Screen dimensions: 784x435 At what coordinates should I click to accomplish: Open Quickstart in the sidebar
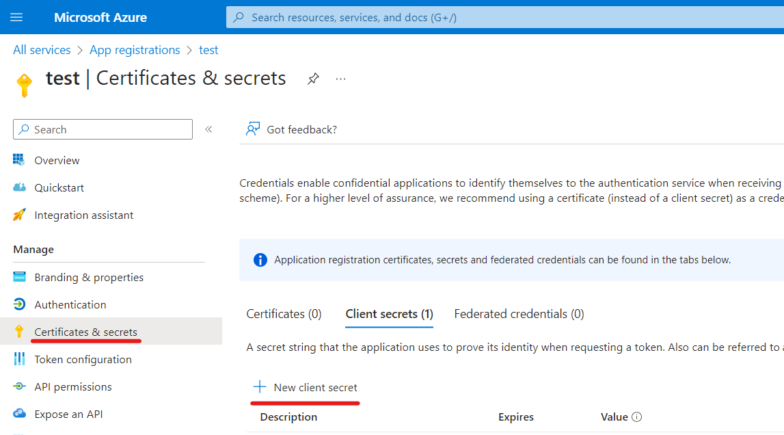tap(59, 187)
